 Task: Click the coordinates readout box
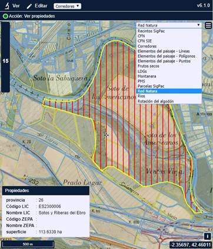(x=191, y=245)
